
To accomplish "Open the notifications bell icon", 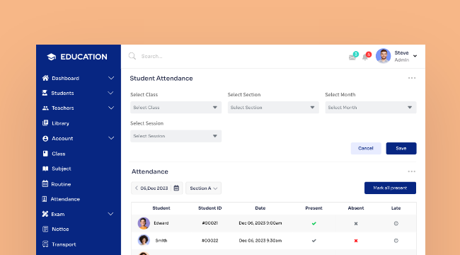I will click(365, 57).
